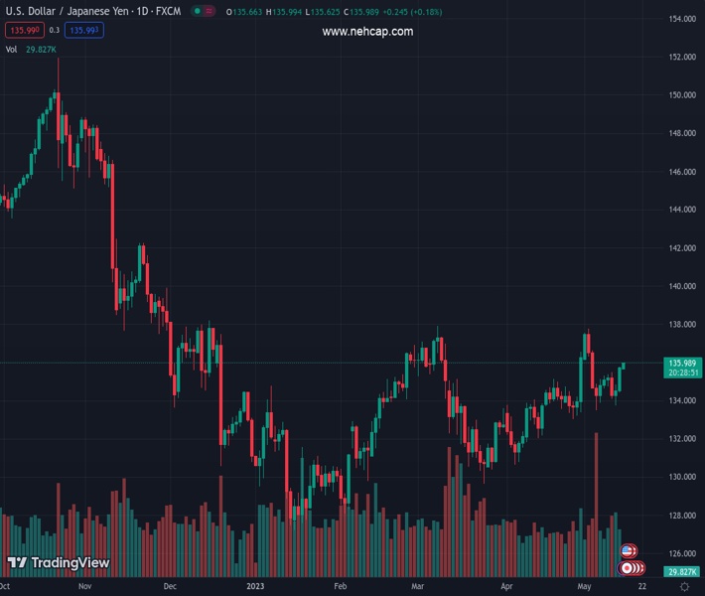Image resolution: width=705 pixels, height=596 pixels.
Task: Open the www.nehcap.com watermark link
Action: (x=367, y=32)
